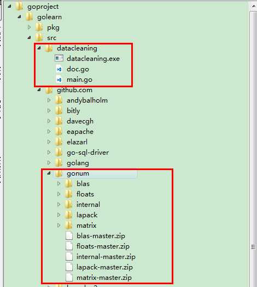The image size is (257, 287).
Task: Select the lapack-master.zip file name
Action: pos(104,267)
